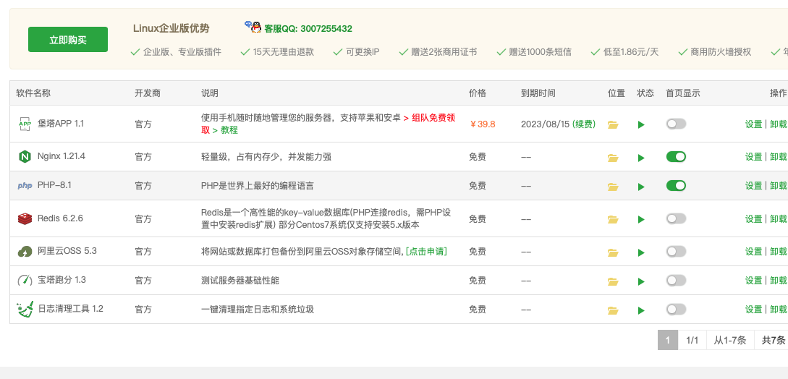The image size is (788, 379).
Task: Click the 客服QQ: 3007255432 text
Action: pos(308,29)
